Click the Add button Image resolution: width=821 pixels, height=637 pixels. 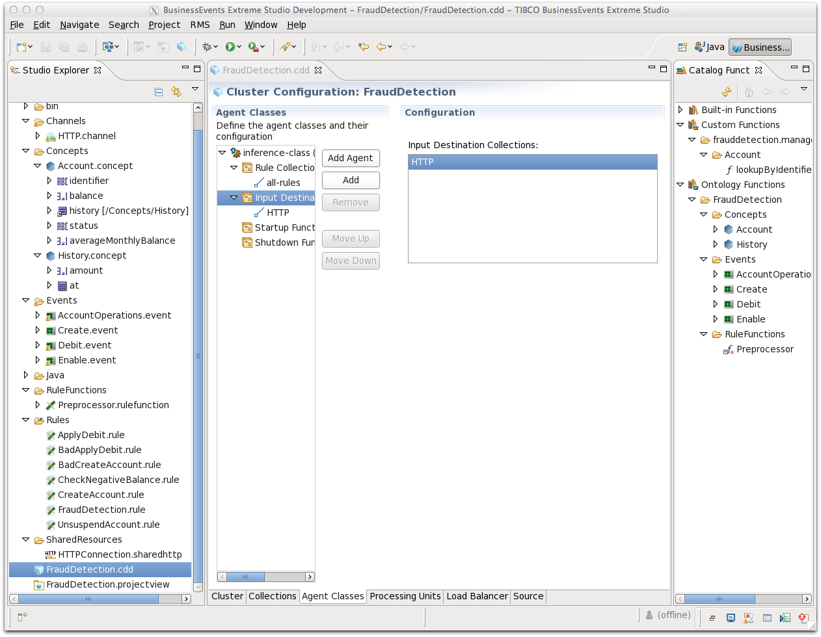[x=351, y=180]
